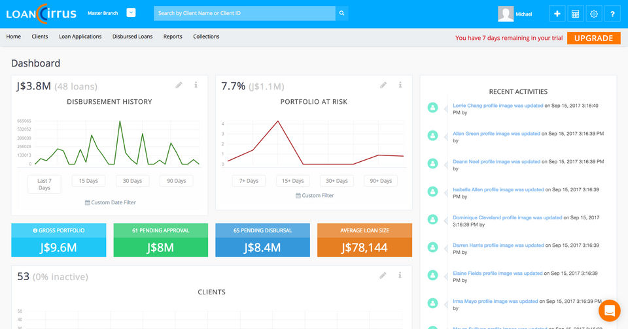The image size is (628, 329).
Task: Open Lorrie Chang profile image updated link
Action: click(498, 106)
